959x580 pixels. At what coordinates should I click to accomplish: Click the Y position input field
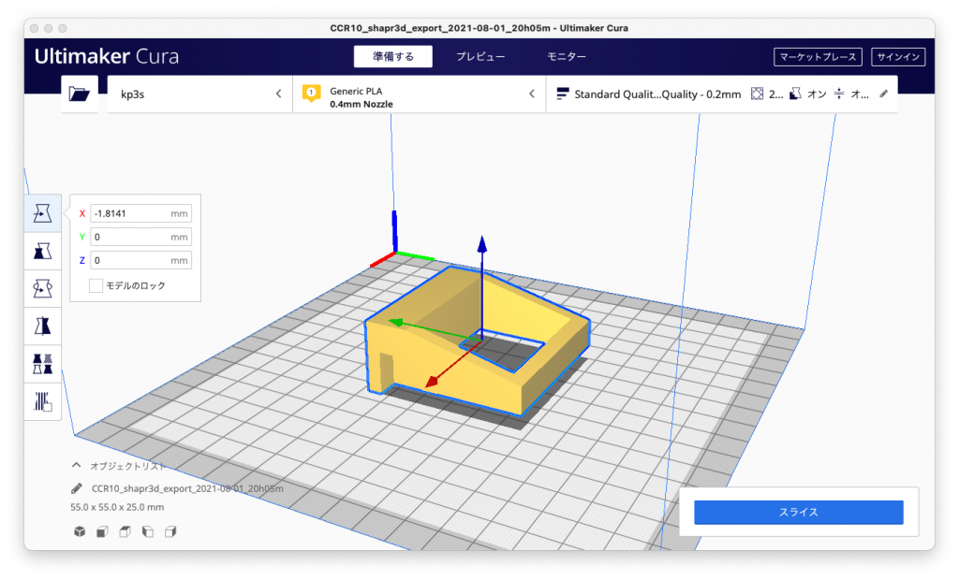140,237
